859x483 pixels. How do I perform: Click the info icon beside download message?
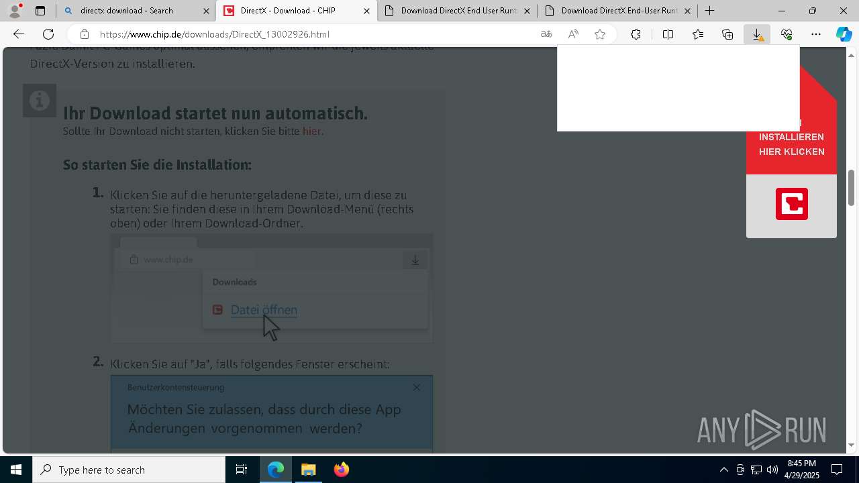(40, 101)
